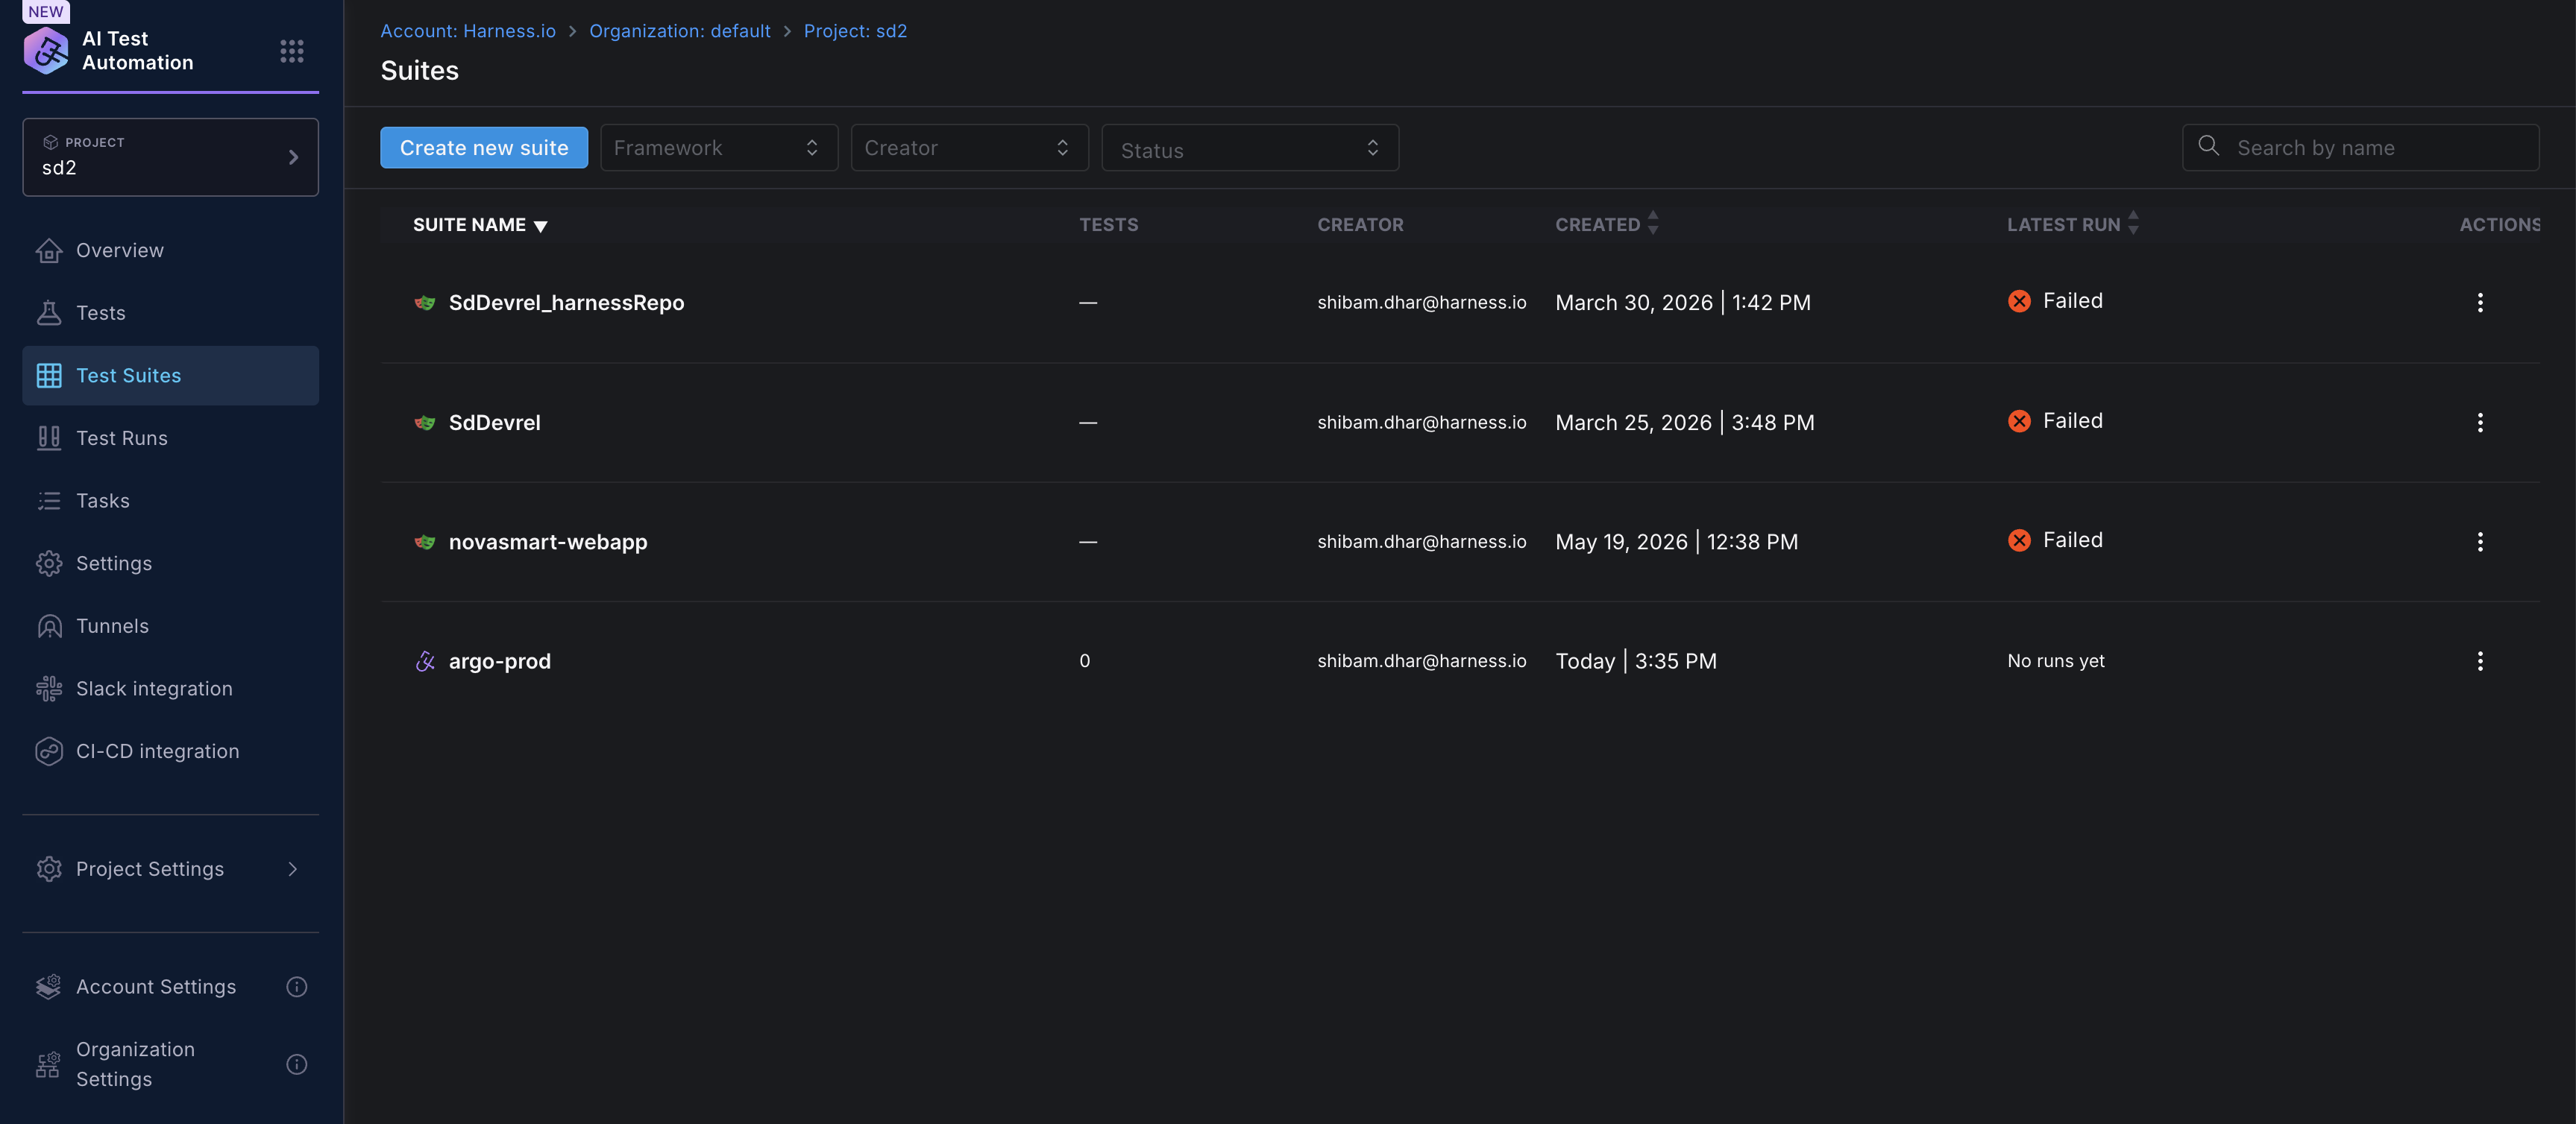The image size is (2576, 1124).
Task: Click the Tunnels icon
Action: click(49, 626)
